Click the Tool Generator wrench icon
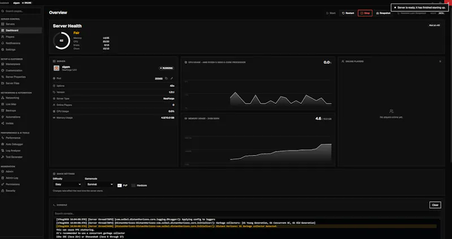Image resolution: width=452 pixels, height=239 pixels. coord(3,157)
